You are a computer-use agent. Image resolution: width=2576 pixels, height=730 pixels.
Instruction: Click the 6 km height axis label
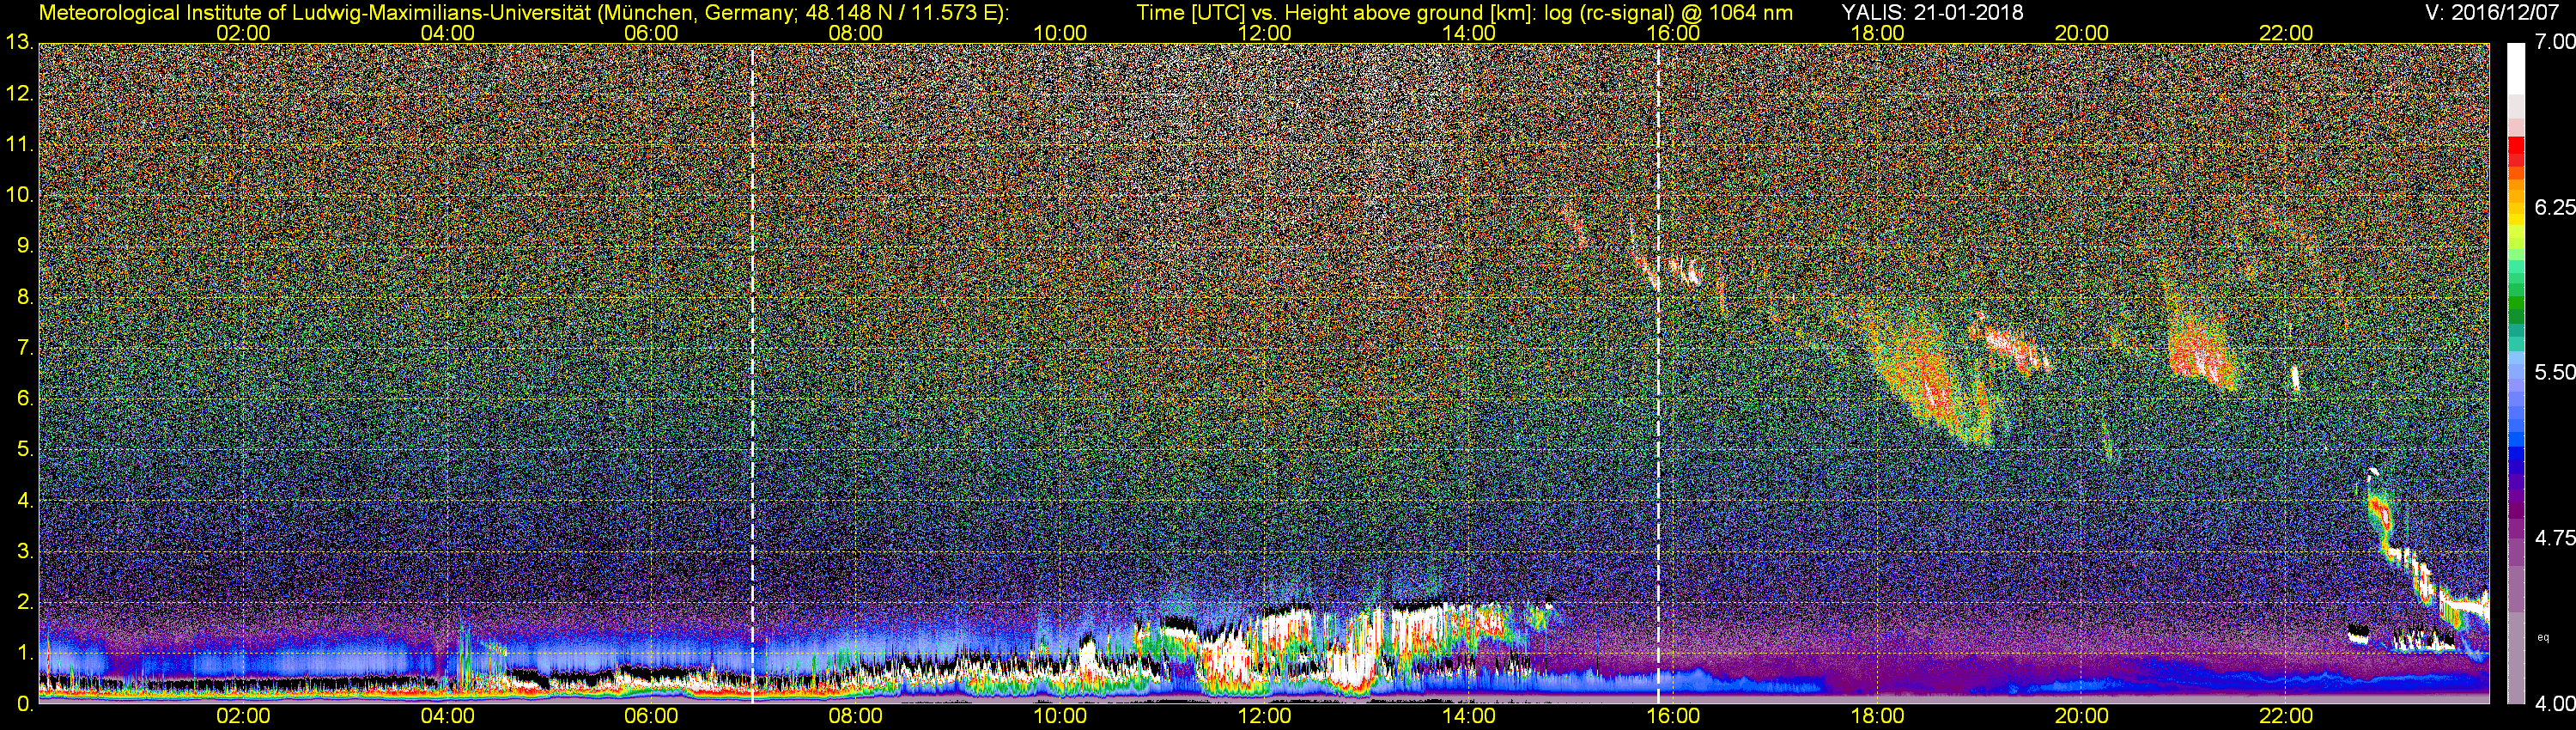point(25,399)
